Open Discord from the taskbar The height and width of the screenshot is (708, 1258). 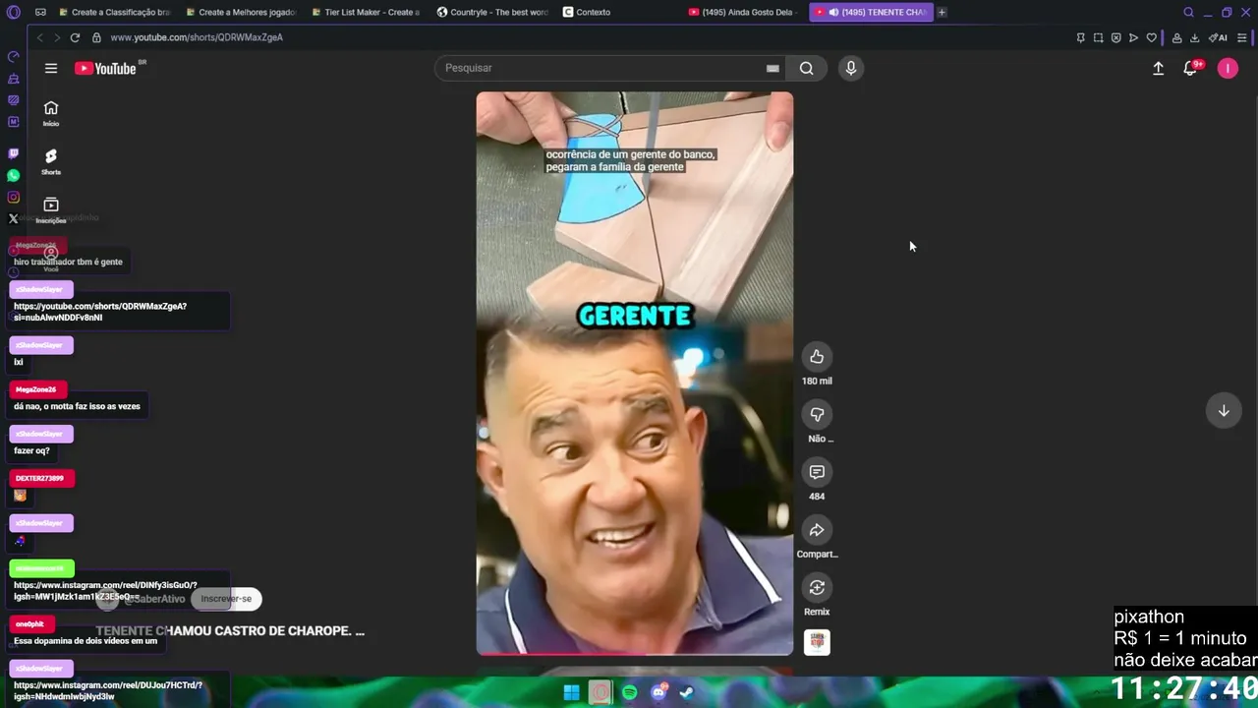pos(658,692)
